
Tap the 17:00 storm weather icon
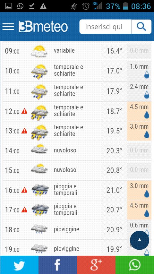click(x=40, y=210)
